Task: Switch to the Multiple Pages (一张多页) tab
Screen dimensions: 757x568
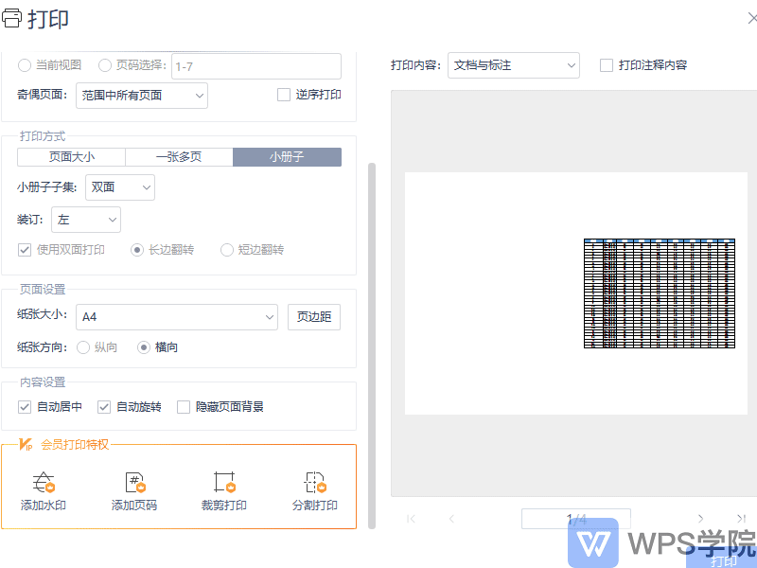Action: click(179, 157)
